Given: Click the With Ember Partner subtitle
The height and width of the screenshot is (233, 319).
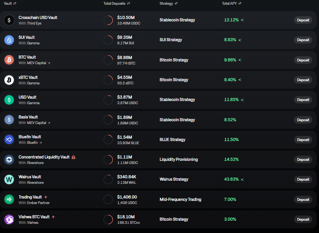Looking at the screenshot, I should pyautogui.click(x=34, y=203).
